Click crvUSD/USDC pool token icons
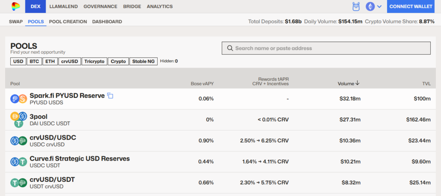This screenshot has width=441, height=196. coord(19,140)
